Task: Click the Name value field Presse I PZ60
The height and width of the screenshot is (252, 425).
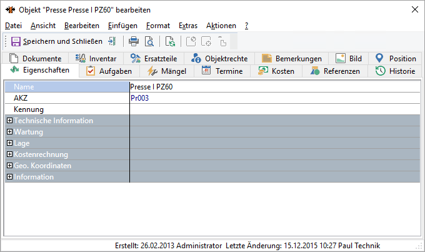Action: 275,87
